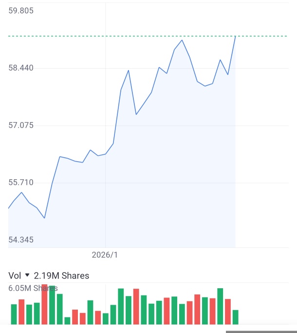Select the Vol indicator label

coord(15,276)
